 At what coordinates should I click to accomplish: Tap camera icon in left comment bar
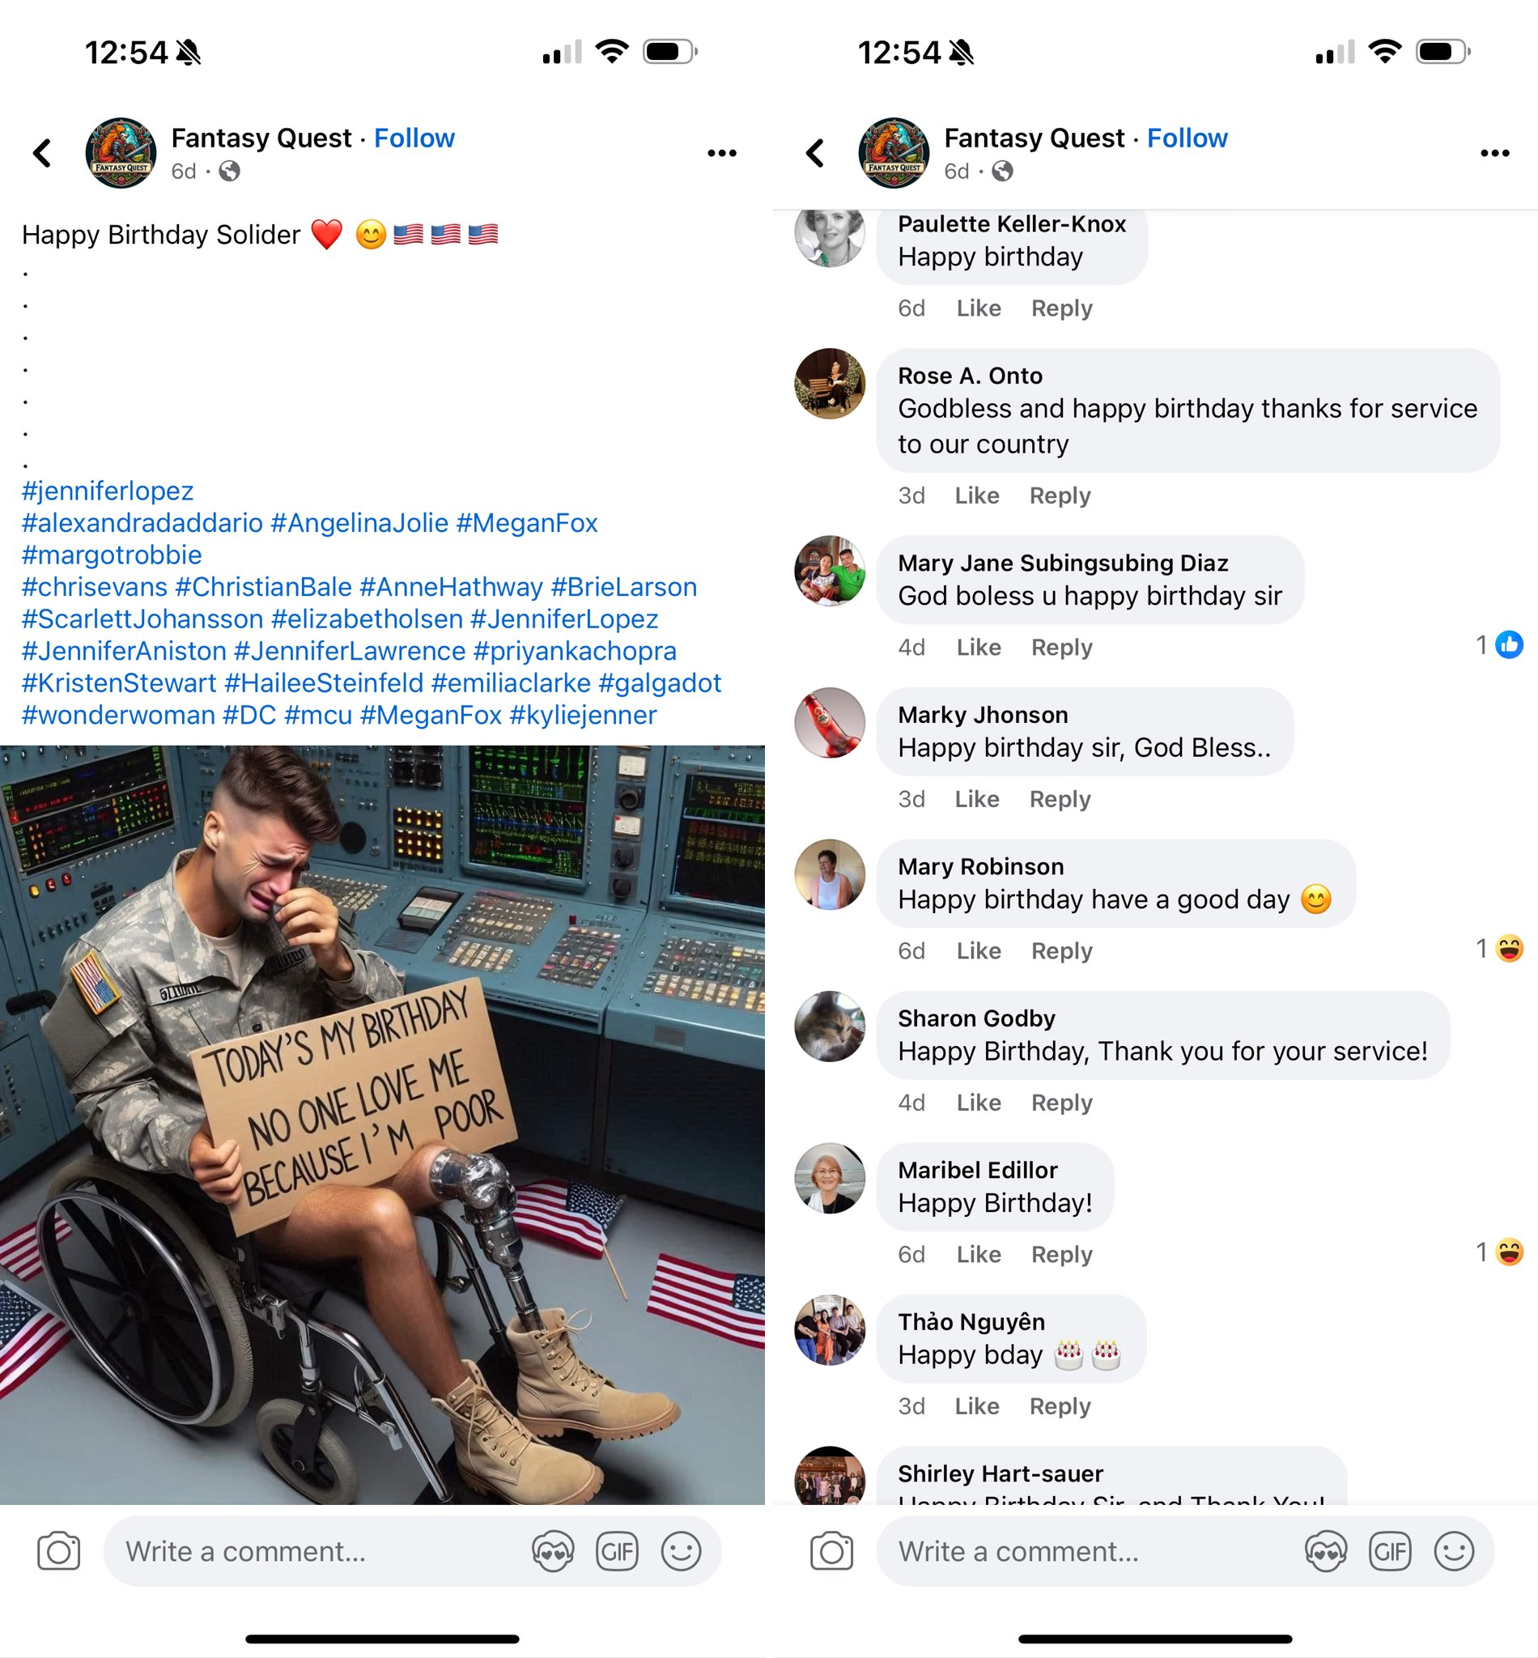(x=59, y=1550)
